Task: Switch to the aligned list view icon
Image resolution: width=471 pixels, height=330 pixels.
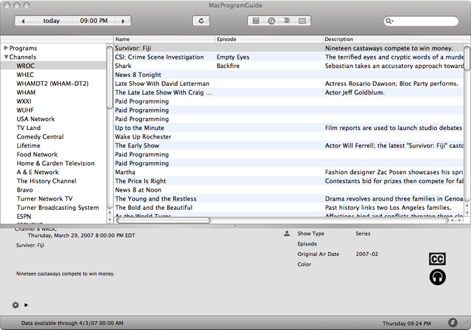Action: pyautogui.click(x=287, y=21)
